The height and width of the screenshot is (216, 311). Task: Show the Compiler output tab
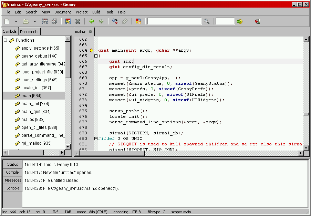coord(13,172)
